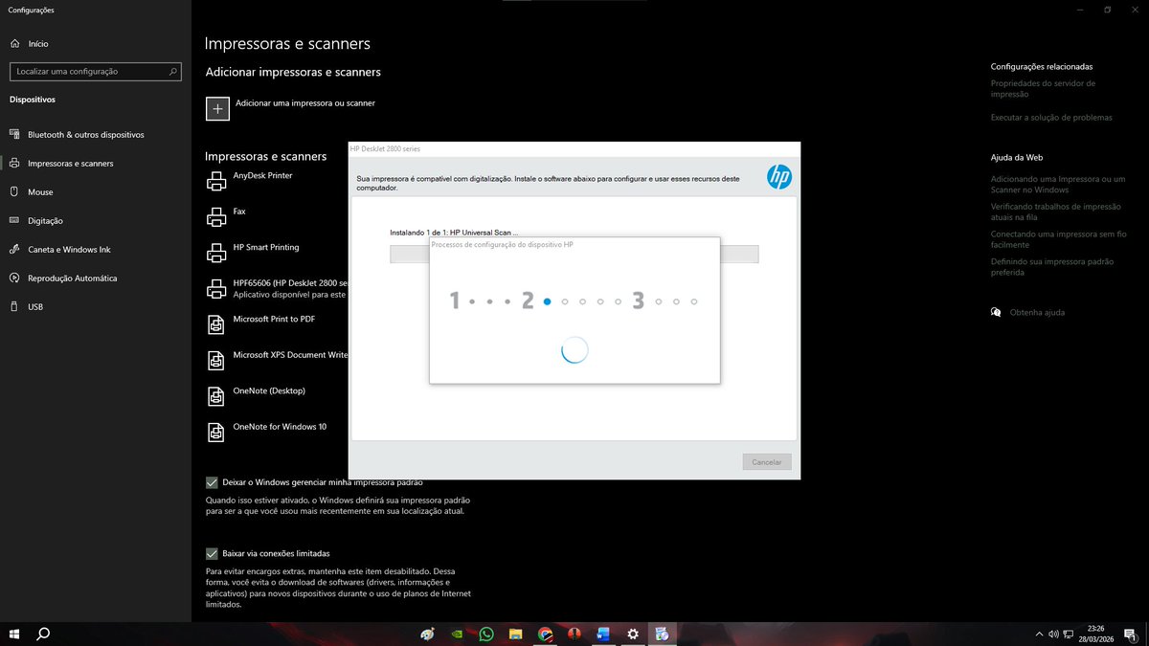Select the Fax printer icon
This screenshot has height=646, width=1149.
(216, 216)
